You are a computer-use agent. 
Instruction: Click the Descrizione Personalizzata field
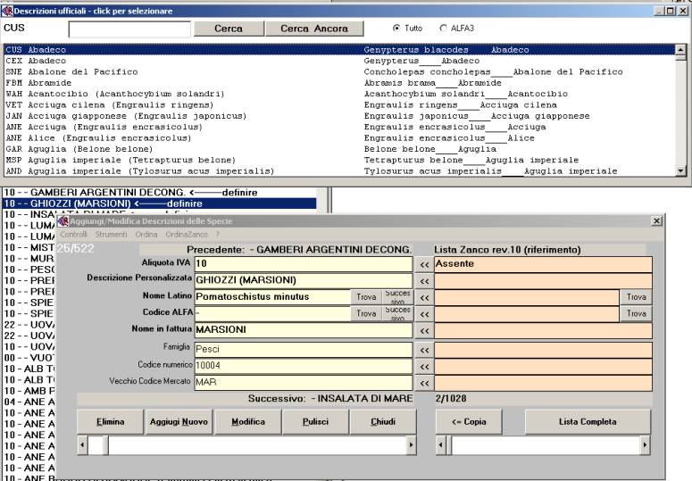pos(304,280)
